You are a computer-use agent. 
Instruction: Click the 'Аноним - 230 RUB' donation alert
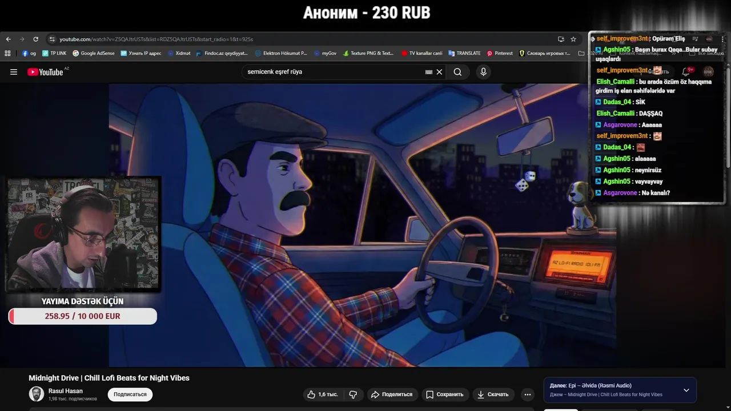point(367,13)
